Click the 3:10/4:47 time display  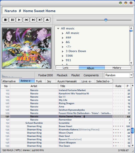[x=123, y=150]
